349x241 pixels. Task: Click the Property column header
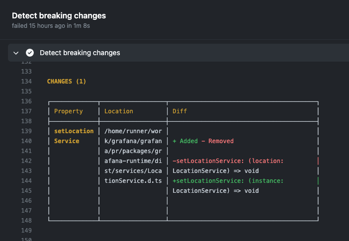69,111
